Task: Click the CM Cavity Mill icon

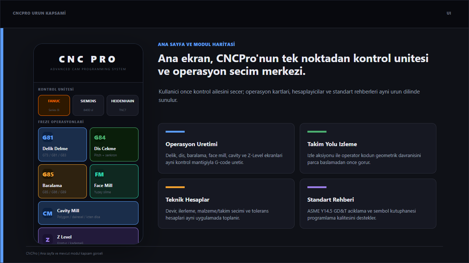Action: (x=48, y=213)
